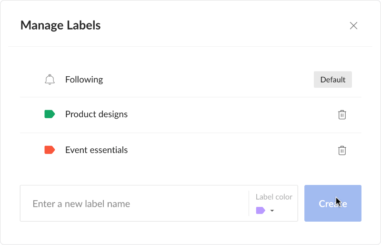Image resolution: width=381 pixels, height=245 pixels.
Task: Click the vertical divider left of Label color
Action: coord(249,204)
